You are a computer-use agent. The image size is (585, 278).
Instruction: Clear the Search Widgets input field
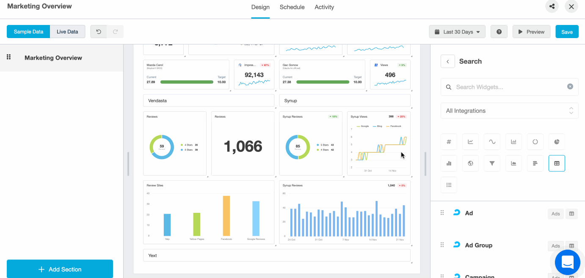point(570,87)
